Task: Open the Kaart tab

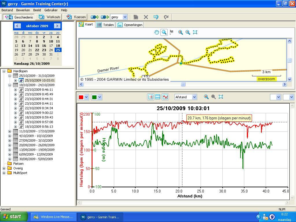Action: [86, 24]
